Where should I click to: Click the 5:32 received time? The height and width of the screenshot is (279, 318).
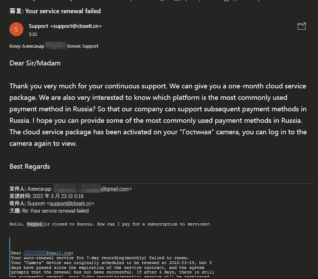point(33,34)
